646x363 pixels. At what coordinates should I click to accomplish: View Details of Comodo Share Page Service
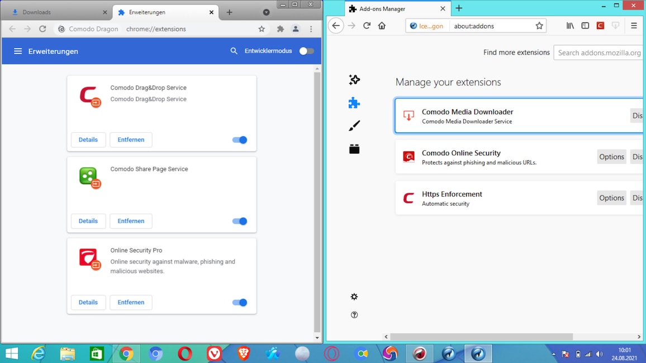[x=88, y=221]
